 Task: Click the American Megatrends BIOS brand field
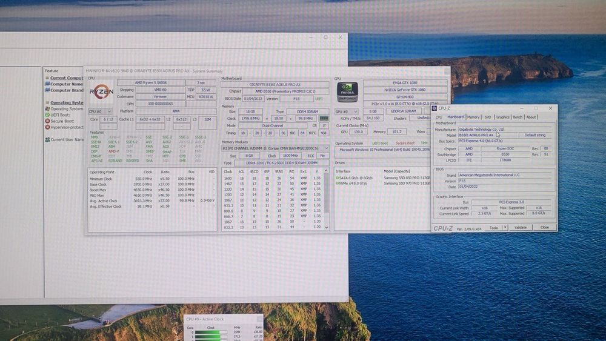pos(505,175)
